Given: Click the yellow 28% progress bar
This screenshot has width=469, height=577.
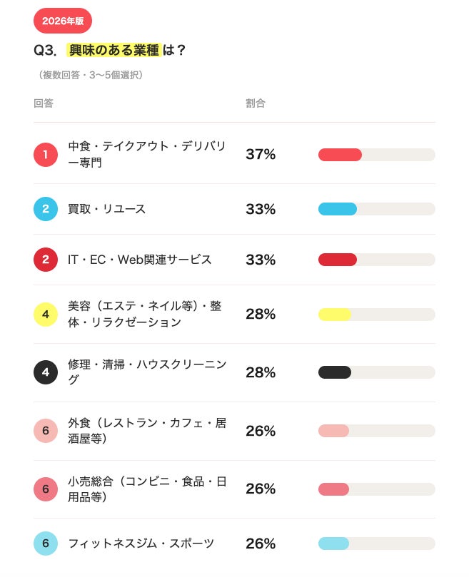Looking at the screenshot, I should pyautogui.click(x=376, y=315).
